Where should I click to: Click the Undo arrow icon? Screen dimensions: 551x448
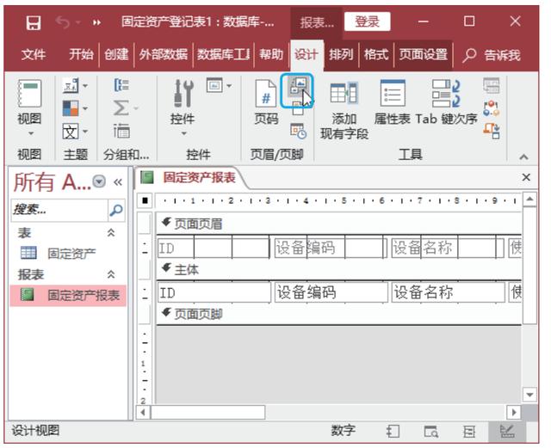pos(63,23)
